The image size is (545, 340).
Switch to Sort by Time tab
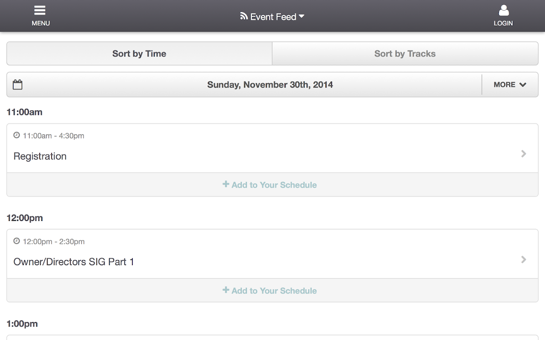coord(139,54)
